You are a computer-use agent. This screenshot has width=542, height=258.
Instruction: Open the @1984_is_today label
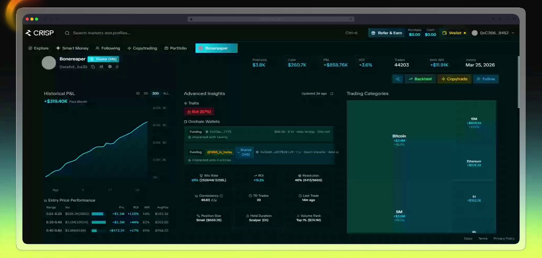click(220, 152)
